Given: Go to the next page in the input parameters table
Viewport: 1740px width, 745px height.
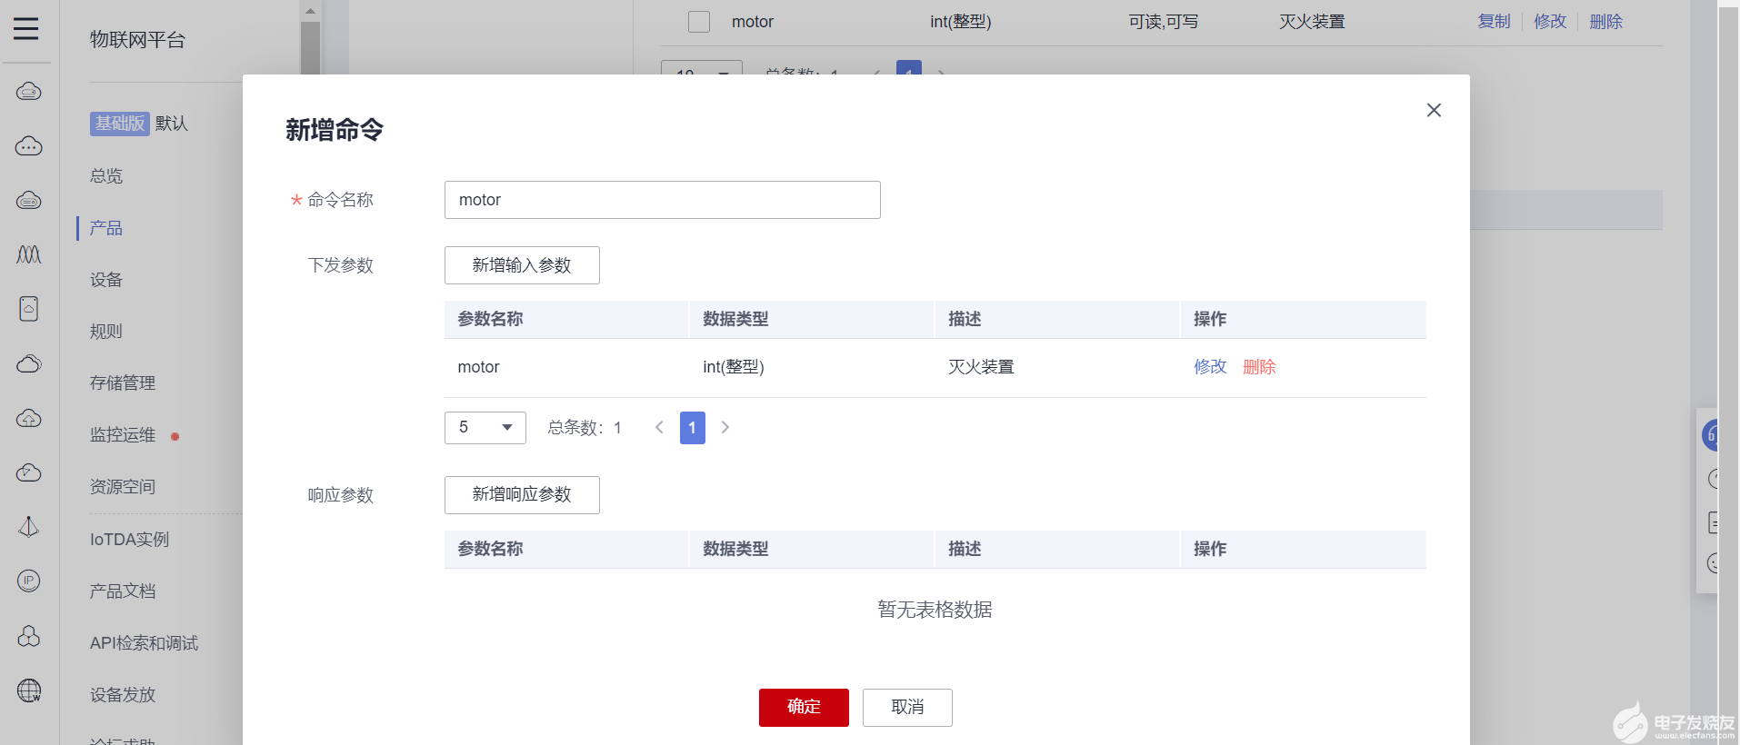Looking at the screenshot, I should [x=725, y=427].
